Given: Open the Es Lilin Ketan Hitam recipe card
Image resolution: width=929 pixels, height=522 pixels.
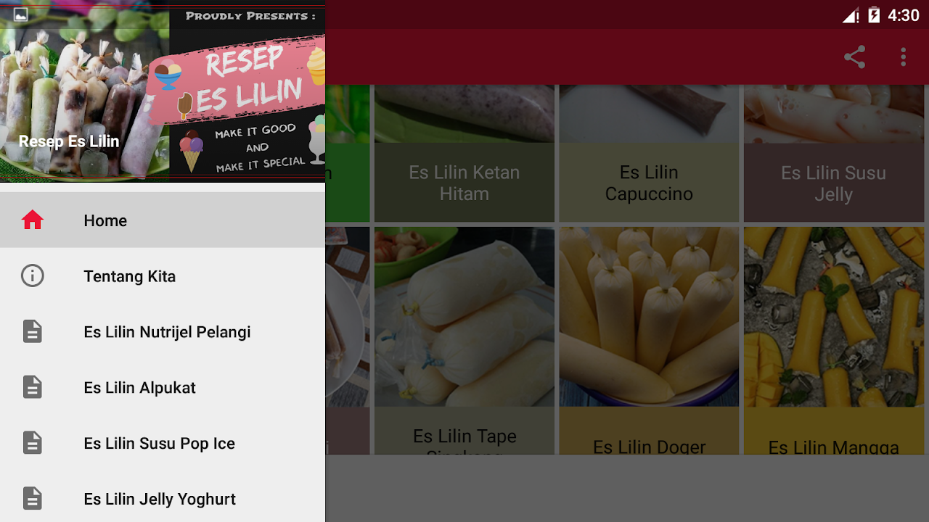Looking at the screenshot, I should [464, 154].
